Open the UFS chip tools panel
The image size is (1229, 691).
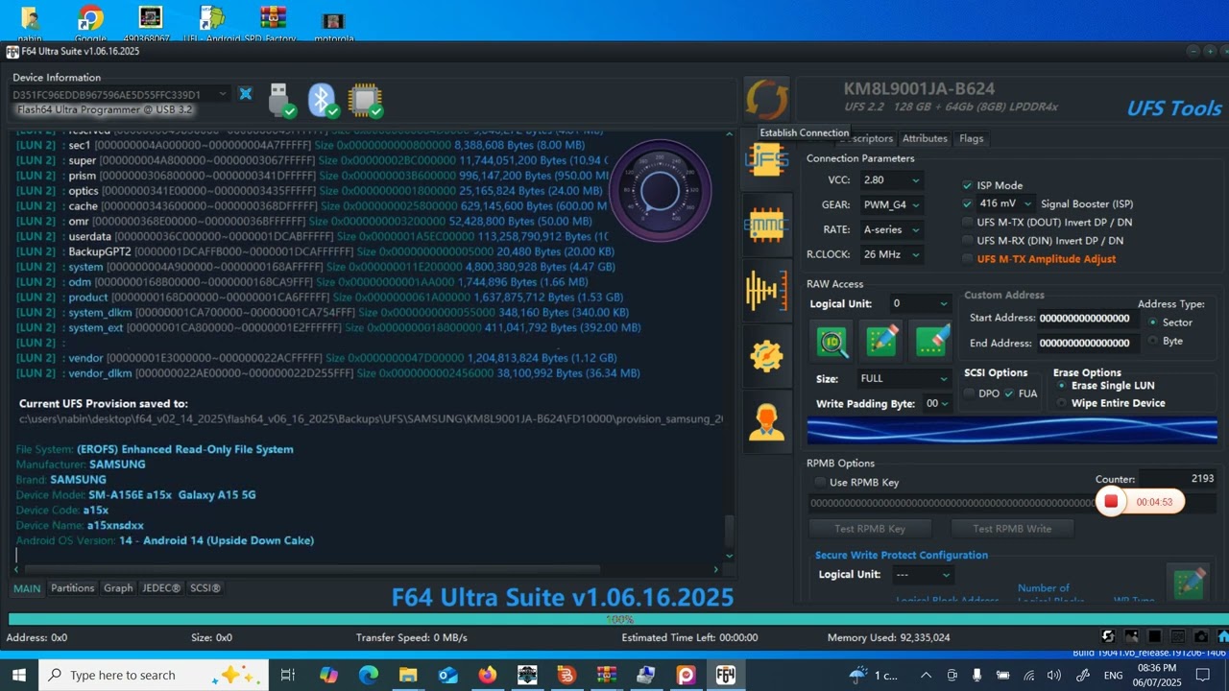coord(766,159)
